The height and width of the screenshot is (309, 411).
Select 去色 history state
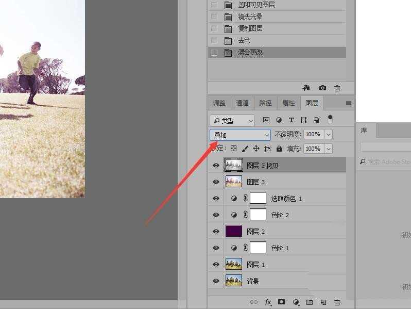coord(277,41)
